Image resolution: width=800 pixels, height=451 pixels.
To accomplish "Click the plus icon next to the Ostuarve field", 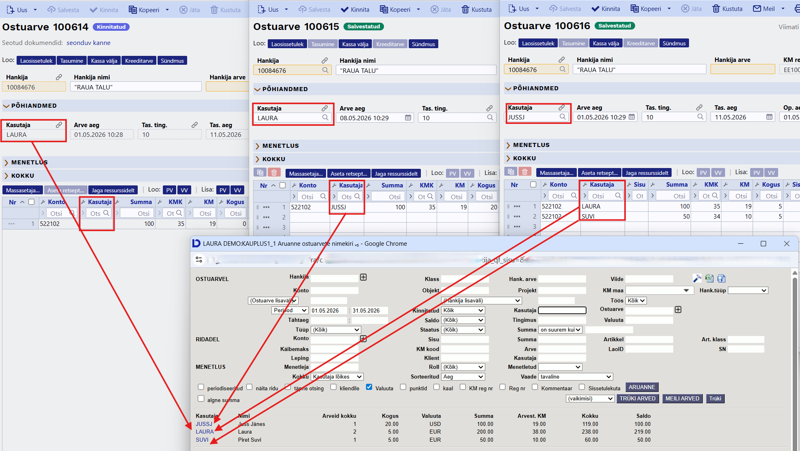I will tap(678, 310).
